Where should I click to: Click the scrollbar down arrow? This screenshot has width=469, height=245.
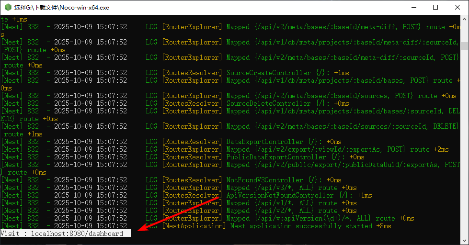coord(465,241)
